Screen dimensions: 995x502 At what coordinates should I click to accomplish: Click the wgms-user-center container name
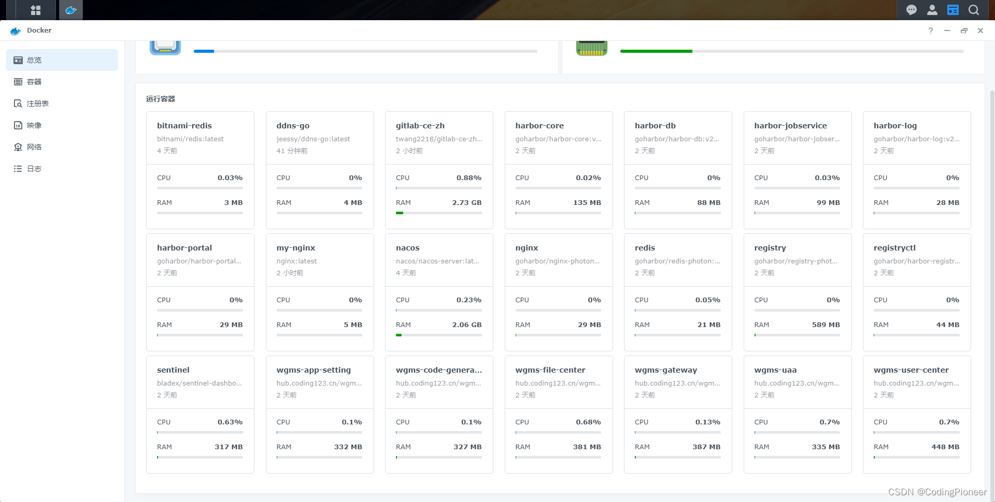click(911, 370)
